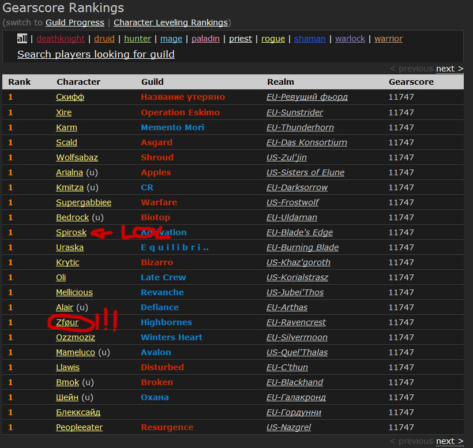This screenshot has width=473, height=448.
Task: Select the paladin class filter
Action: pyautogui.click(x=205, y=39)
